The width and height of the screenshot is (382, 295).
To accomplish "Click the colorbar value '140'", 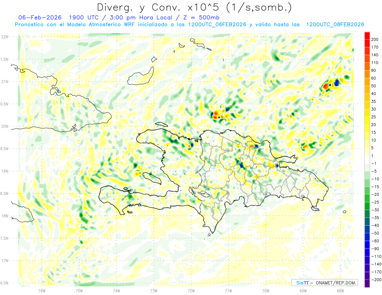I will [375, 55].
